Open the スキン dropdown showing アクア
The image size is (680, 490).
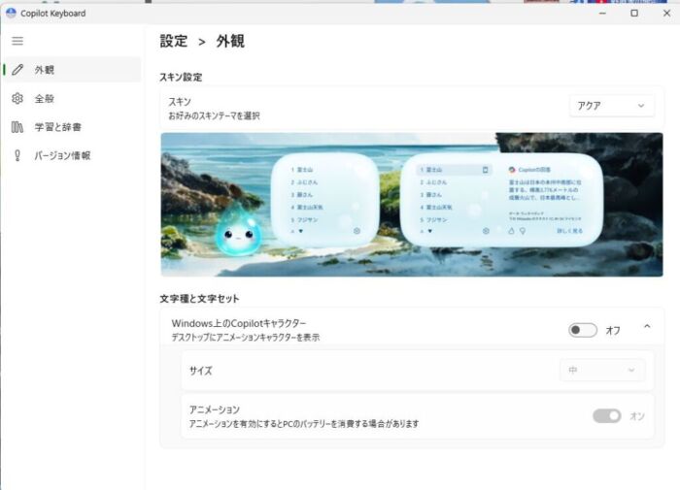tap(611, 106)
